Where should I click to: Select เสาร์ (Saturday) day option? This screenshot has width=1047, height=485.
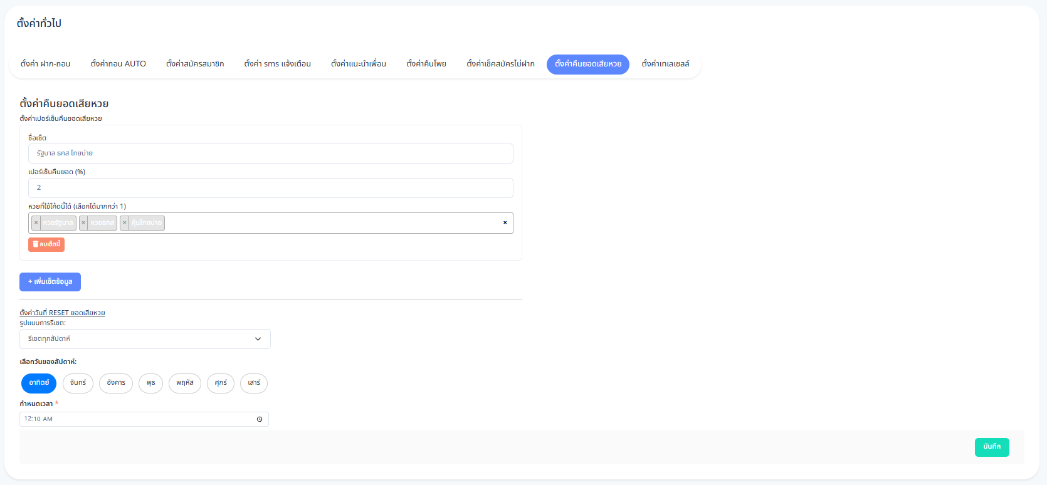pos(254,383)
